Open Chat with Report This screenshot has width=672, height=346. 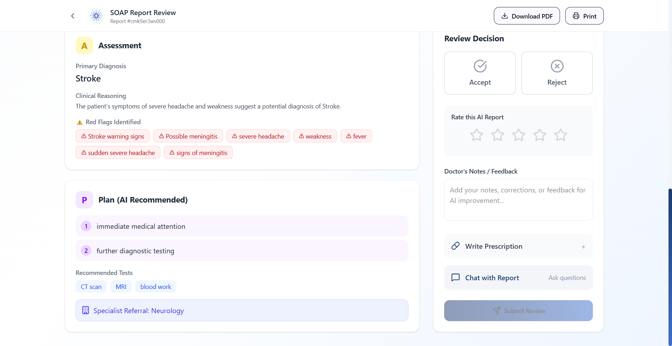pos(518,277)
